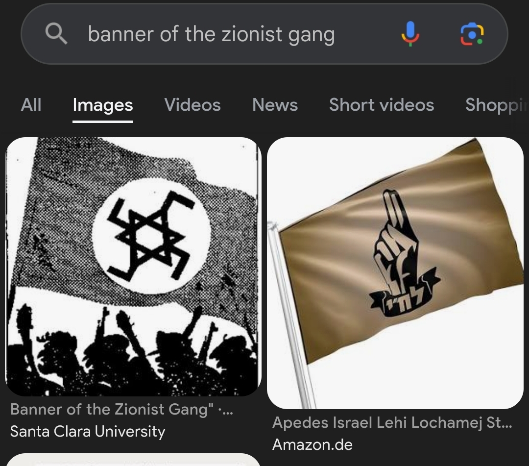
Task: Switch to the All results tab
Action: 31,104
